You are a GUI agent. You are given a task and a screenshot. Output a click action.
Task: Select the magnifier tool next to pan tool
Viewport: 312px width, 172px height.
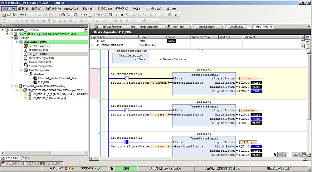[x=285, y=155]
